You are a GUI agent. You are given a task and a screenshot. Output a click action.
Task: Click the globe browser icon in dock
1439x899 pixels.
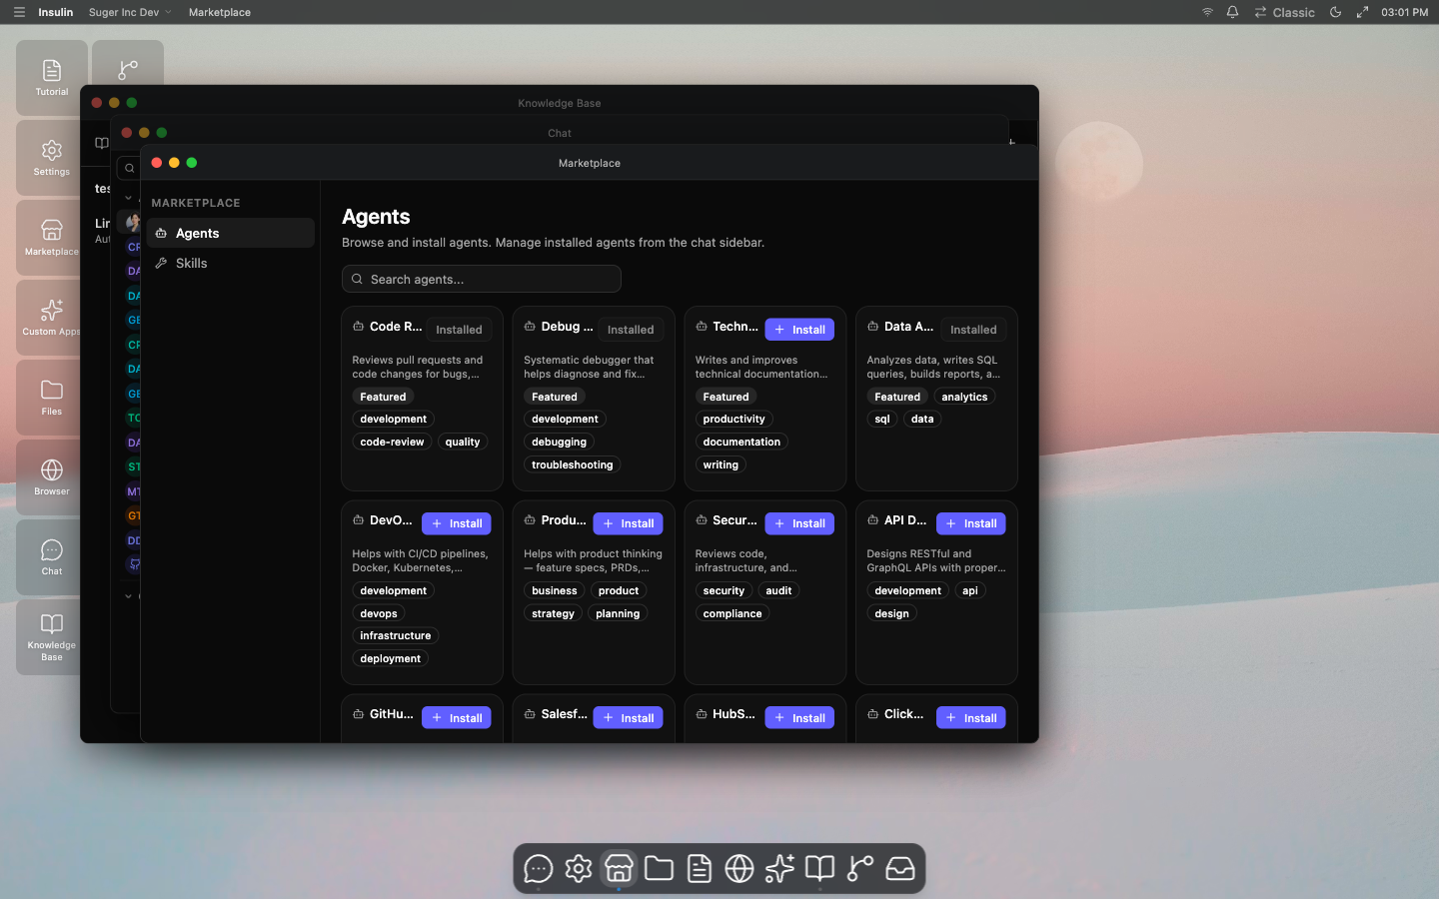739,869
